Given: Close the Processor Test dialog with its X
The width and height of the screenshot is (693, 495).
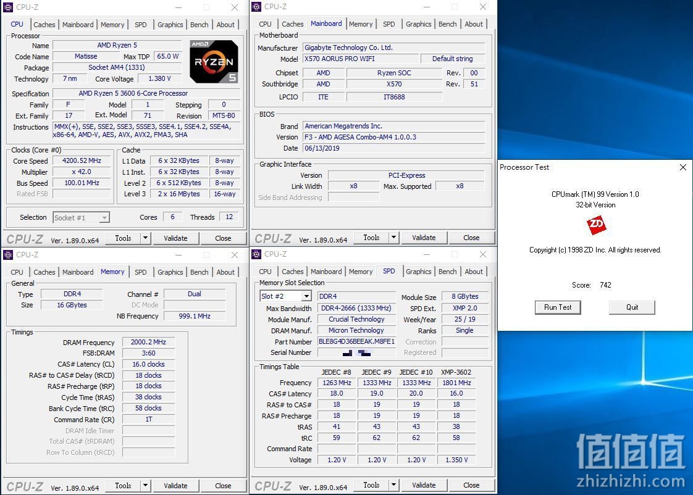Looking at the screenshot, I should coord(683,167).
